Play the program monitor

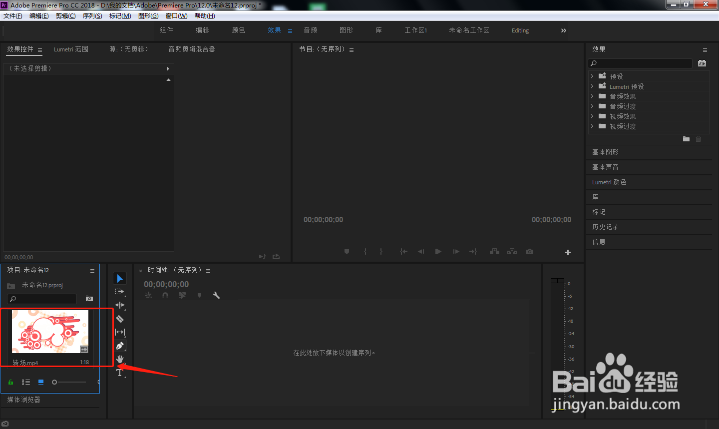pos(438,252)
